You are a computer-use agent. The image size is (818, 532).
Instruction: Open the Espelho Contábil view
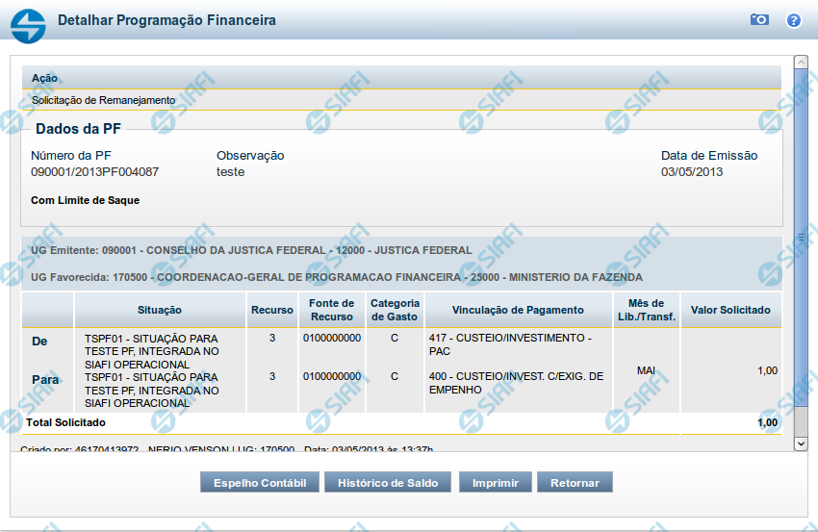click(x=260, y=483)
